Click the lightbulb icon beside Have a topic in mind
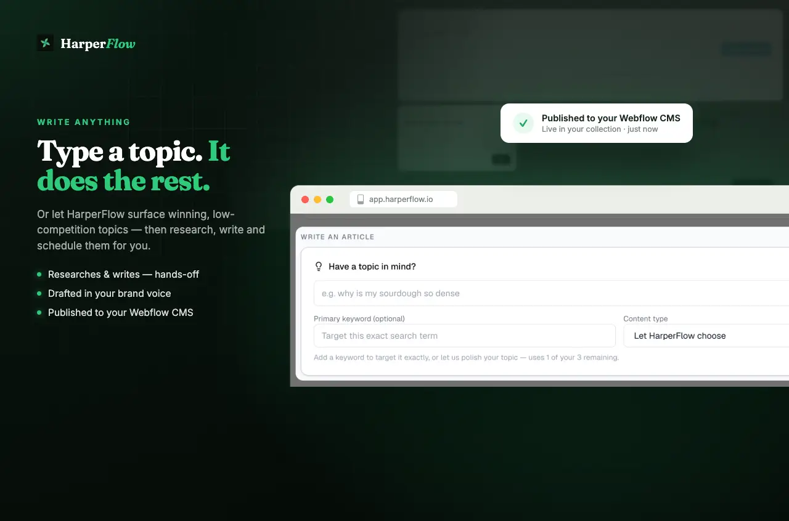 [x=319, y=267]
